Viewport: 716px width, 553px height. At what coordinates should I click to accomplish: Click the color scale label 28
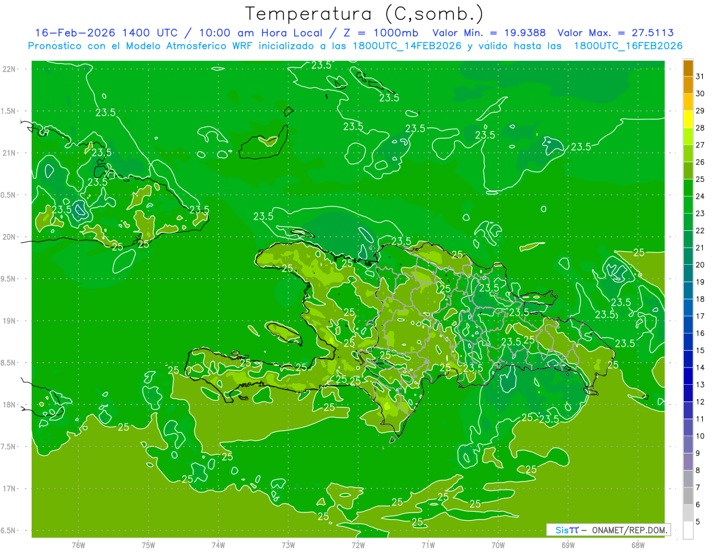(700, 128)
